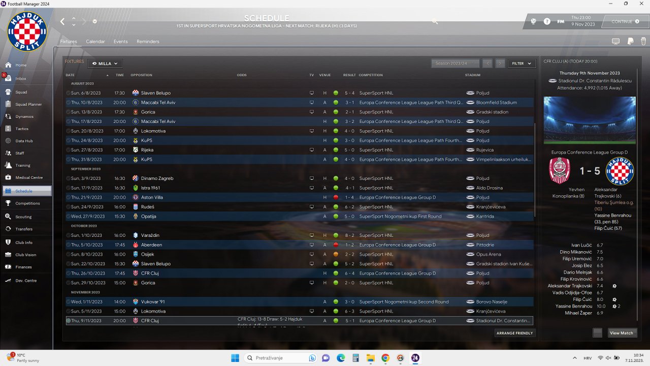Open the Medical Centre sidebar icon

coord(9,177)
